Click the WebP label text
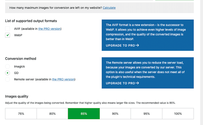The width and height of the screenshot is (203, 125). (18, 35)
